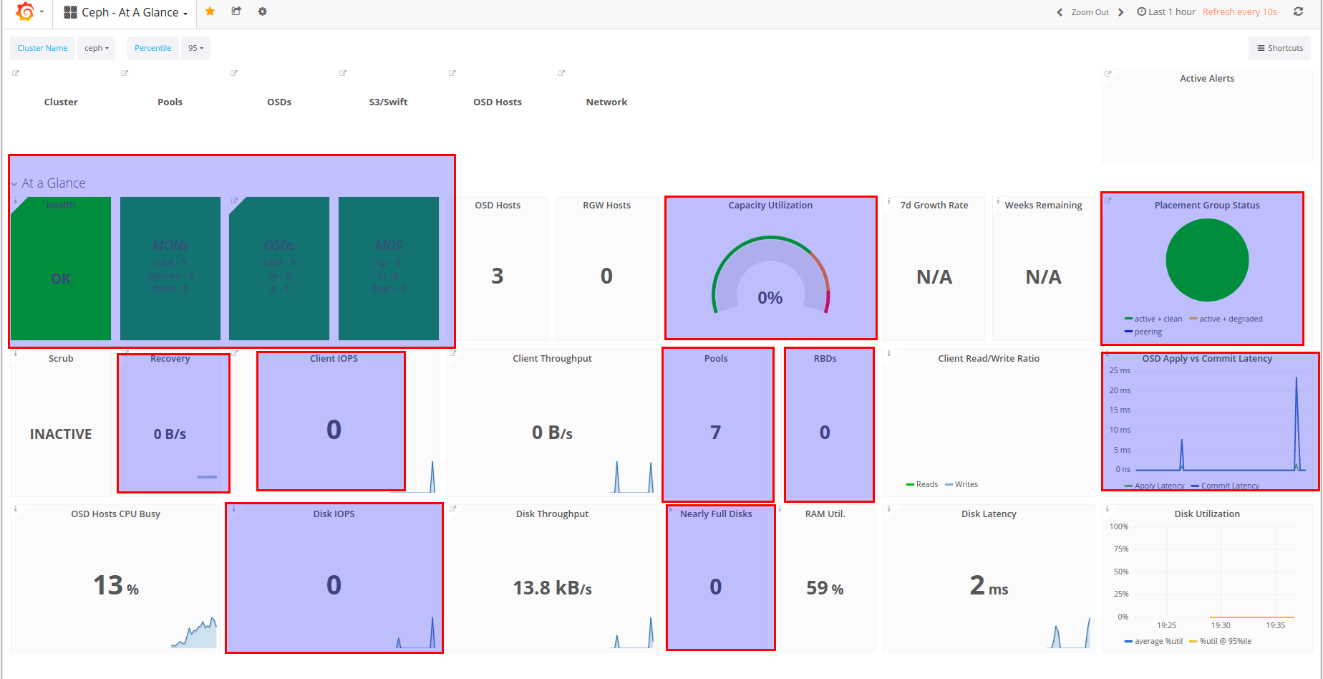
Task: Click the Percentile variable label
Action: click(153, 48)
